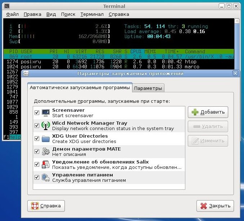Click the dialog window menu icon in title bar
Screen dimensions: 244x221
26,73
